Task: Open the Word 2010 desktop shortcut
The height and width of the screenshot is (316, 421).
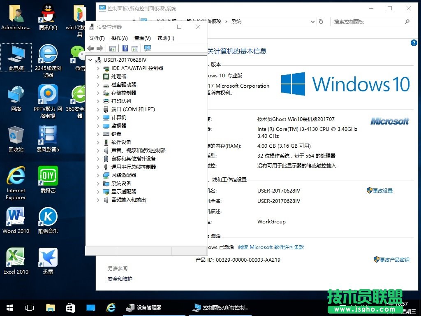Action: [x=16, y=221]
